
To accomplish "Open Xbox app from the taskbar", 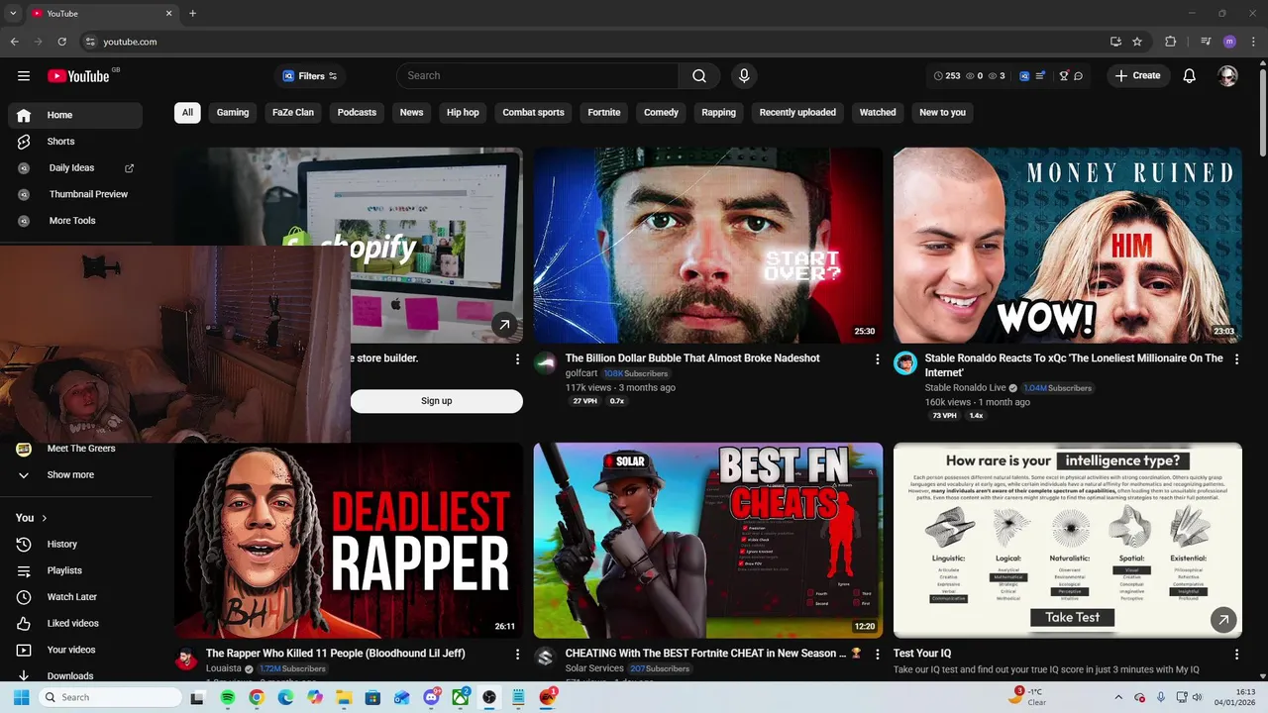I will (461, 697).
